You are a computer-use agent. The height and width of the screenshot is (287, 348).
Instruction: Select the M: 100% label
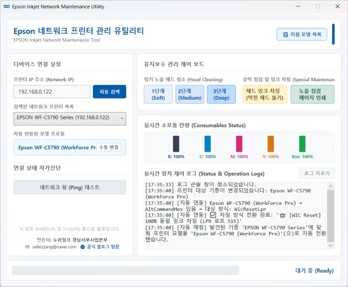pyautogui.click(x=239, y=156)
